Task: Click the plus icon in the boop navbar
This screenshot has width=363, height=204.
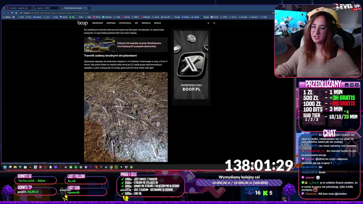Action: click(208, 23)
